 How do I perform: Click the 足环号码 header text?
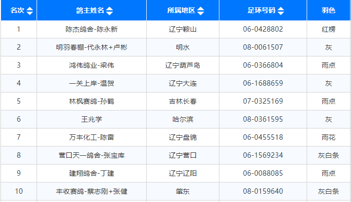[261, 11]
